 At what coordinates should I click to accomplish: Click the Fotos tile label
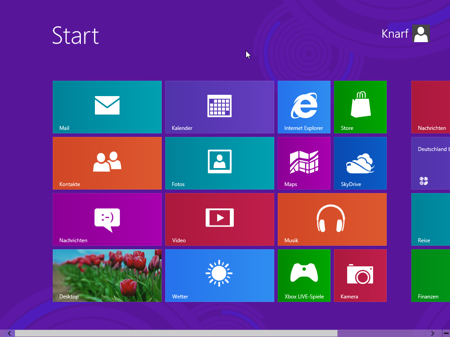click(178, 184)
